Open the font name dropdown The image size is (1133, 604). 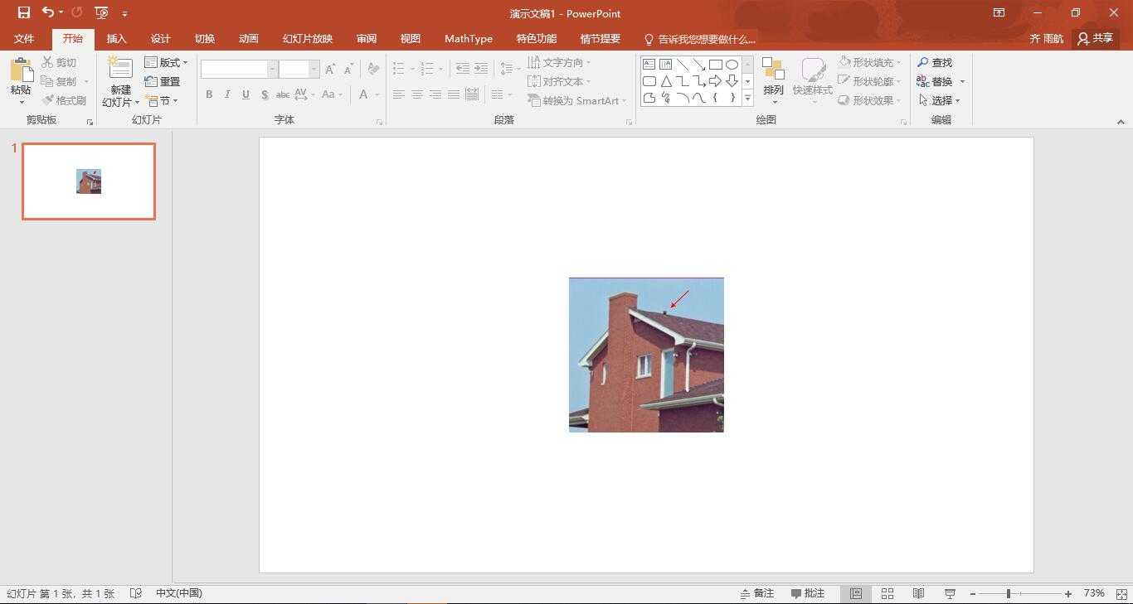(272, 69)
